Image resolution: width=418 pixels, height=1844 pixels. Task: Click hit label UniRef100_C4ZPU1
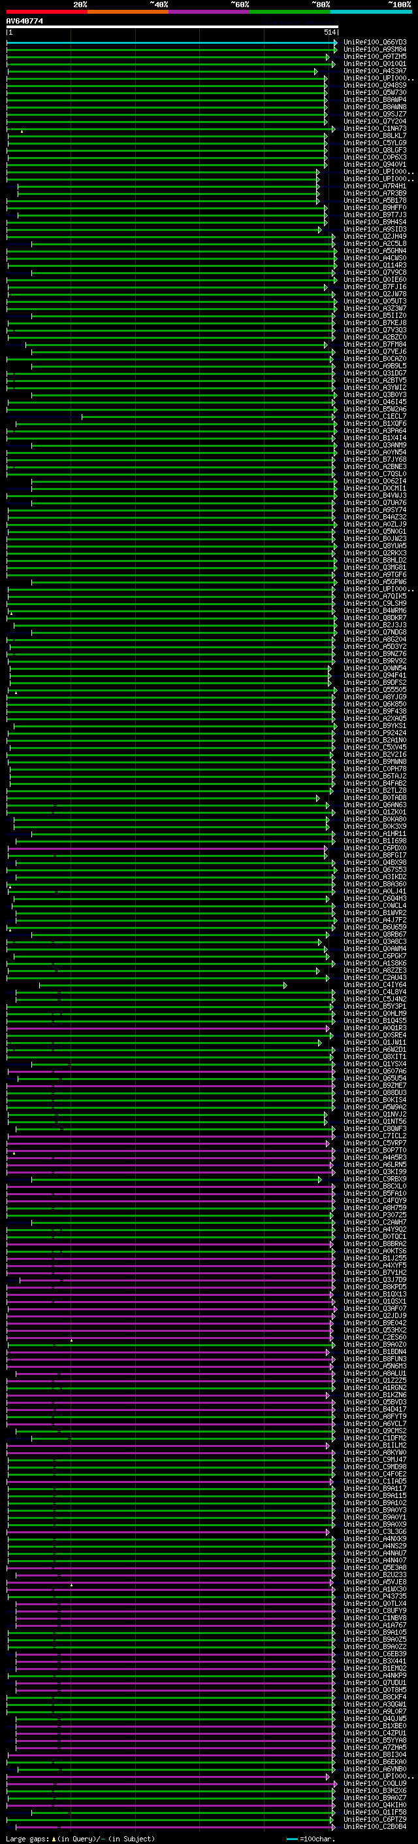pyautogui.click(x=375, y=1732)
